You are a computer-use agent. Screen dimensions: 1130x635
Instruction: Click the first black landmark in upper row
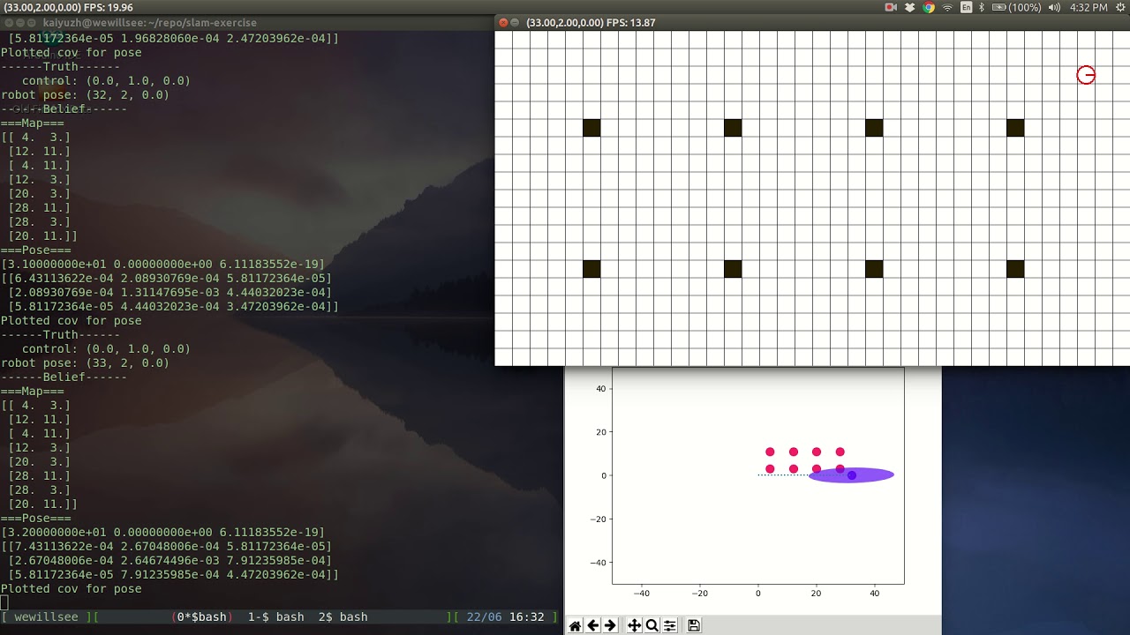coord(591,128)
